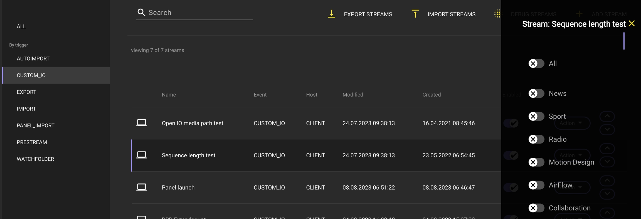
Task: Click laptop icon for Panel launch row
Action: 141,187
